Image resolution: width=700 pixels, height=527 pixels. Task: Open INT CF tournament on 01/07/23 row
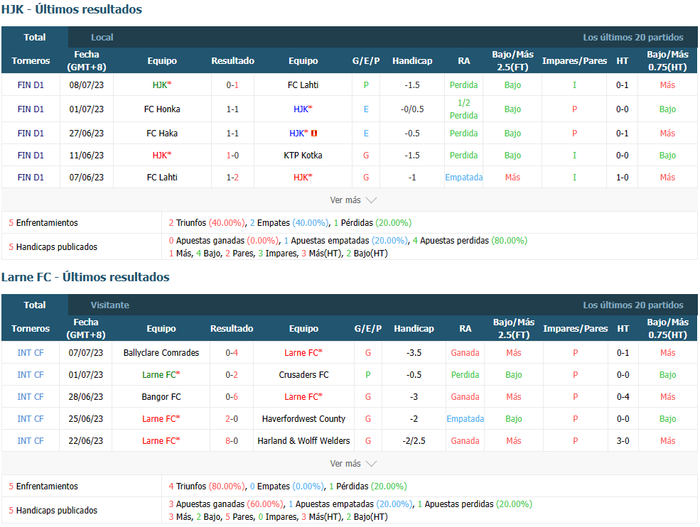pos(31,375)
